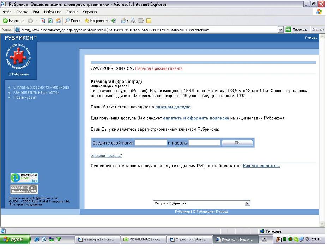This screenshot has height=251, width=332.
Task: Open the Прейскурант link
Action: 25,97
